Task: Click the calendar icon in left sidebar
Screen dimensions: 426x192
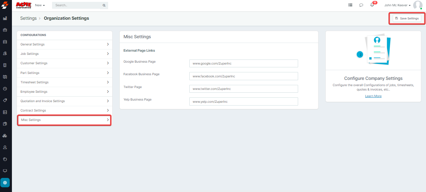Action: pyautogui.click(x=5, y=42)
